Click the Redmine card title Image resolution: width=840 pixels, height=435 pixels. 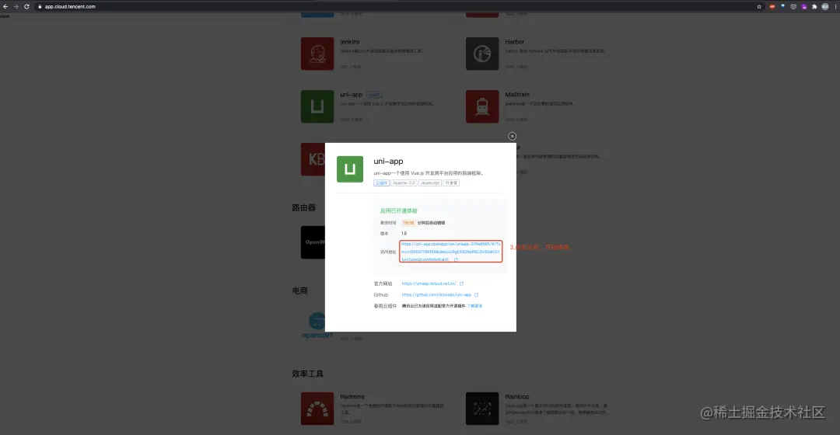point(352,396)
